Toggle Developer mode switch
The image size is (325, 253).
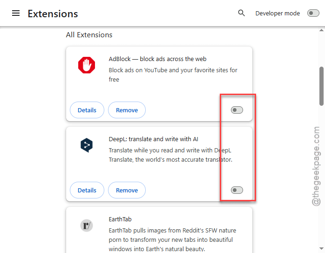tap(313, 13)
